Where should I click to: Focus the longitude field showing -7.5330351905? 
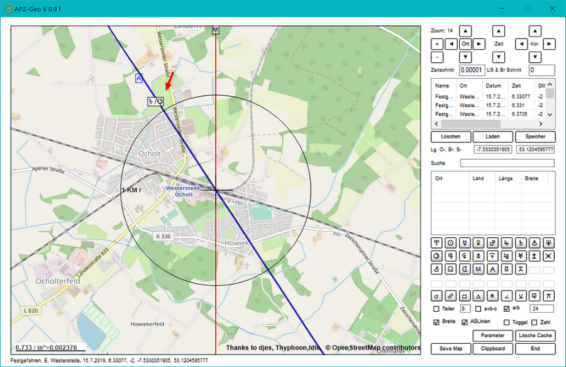pyautogui.click(x=492, y=150)
